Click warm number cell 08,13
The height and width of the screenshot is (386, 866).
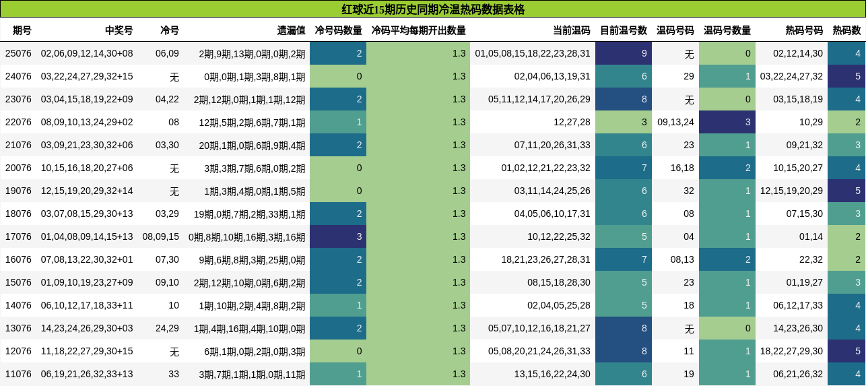682,259
